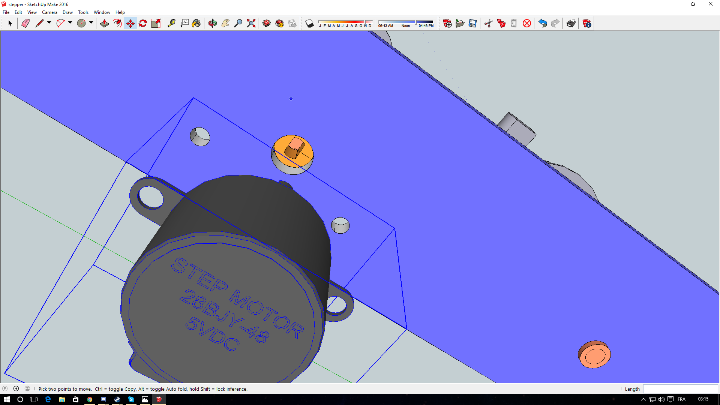720x405 pixels.
Task: Activate the Push/Pull tool
Action: click(x=105, y=23)
